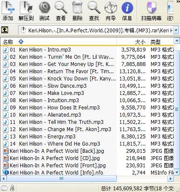Select 11 Tell Him The Truth.mp3
This screenshot has height=192, width=180.
click(53, 122)
